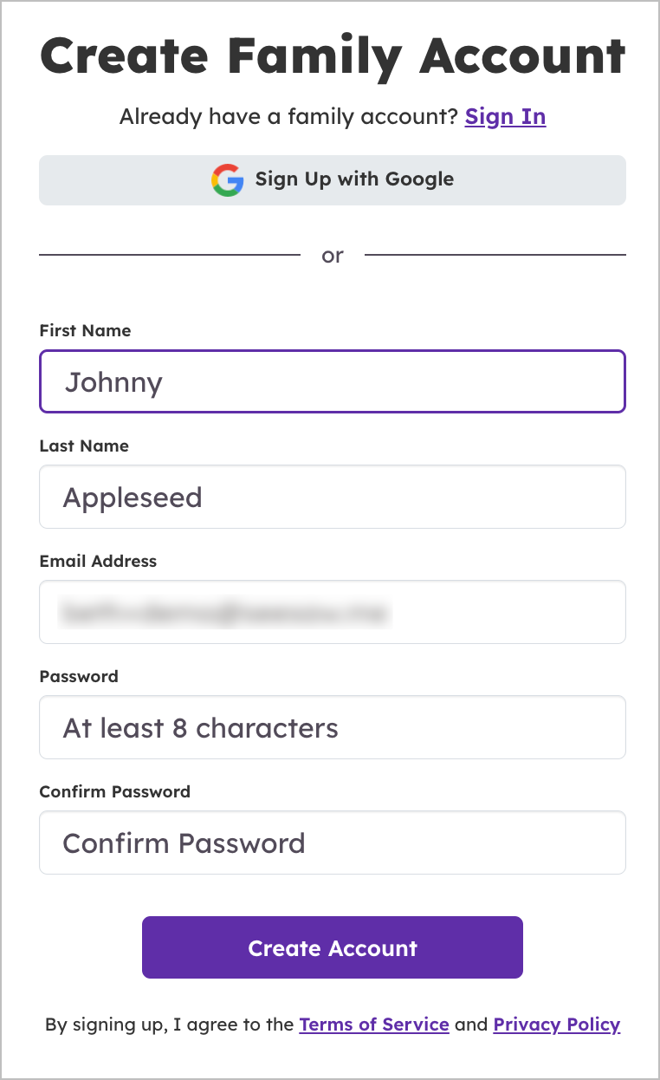660x1080 pixels.
Task: Click the Confirm Password label text
Action: tap(114, 791)
